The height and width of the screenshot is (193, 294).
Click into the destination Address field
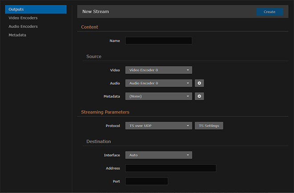pos(171,168)
